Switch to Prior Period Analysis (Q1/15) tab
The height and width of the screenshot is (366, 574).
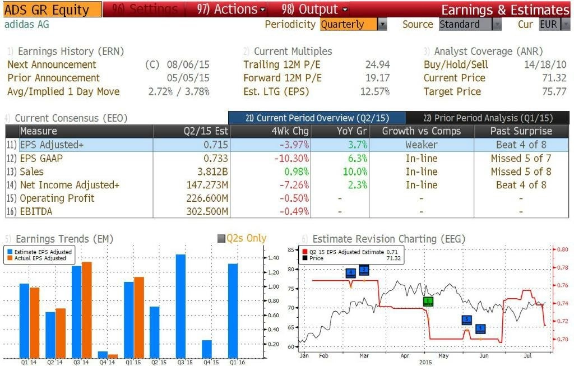coord(488,118)
